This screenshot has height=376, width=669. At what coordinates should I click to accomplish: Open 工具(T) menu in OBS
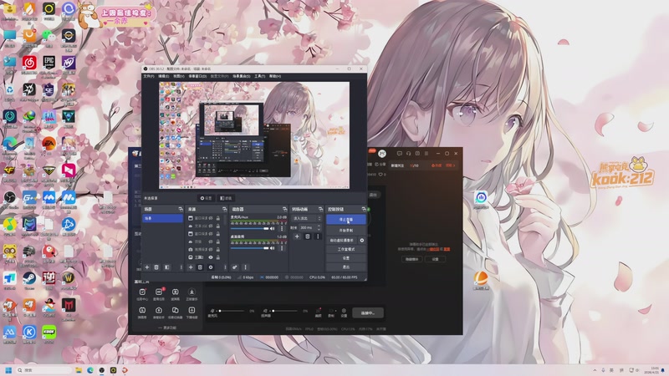pyautogui.click(x=260, y=76)
